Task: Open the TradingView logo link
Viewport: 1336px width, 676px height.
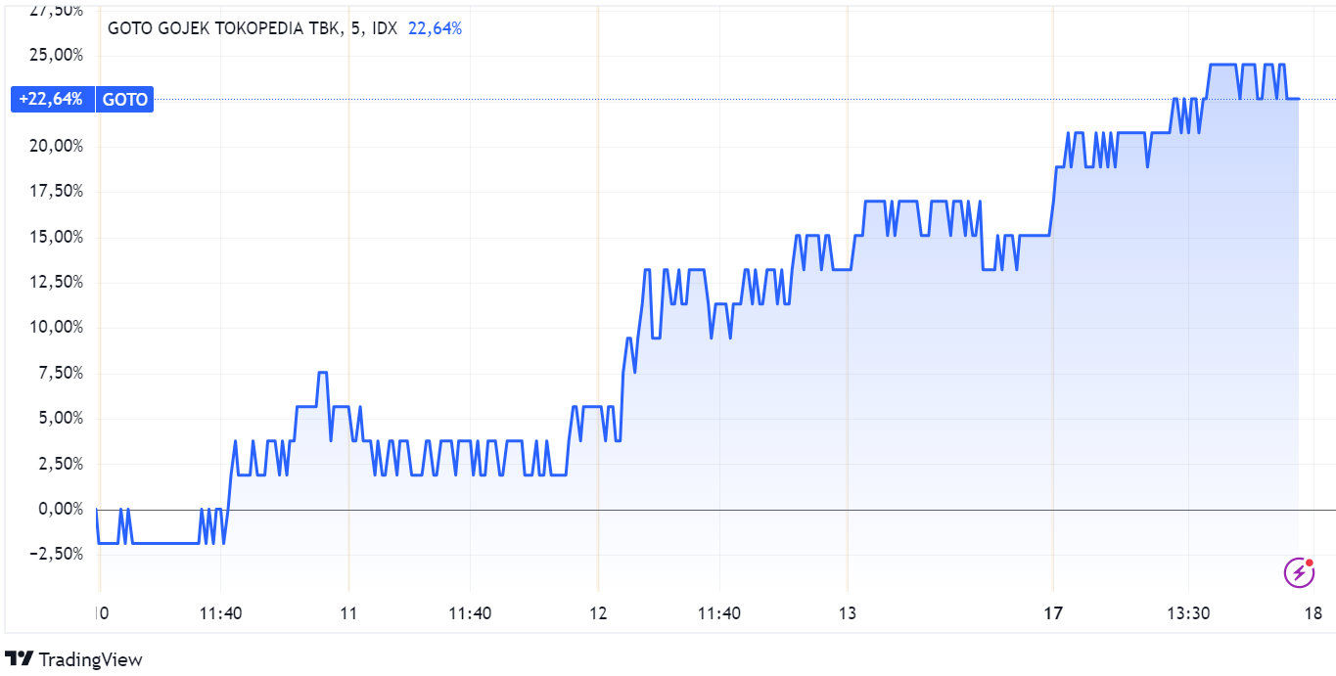Action: pyautogui.click(x=74, y=659)
